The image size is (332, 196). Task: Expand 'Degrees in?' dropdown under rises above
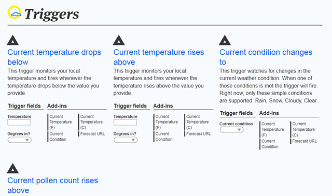(126, 140)
